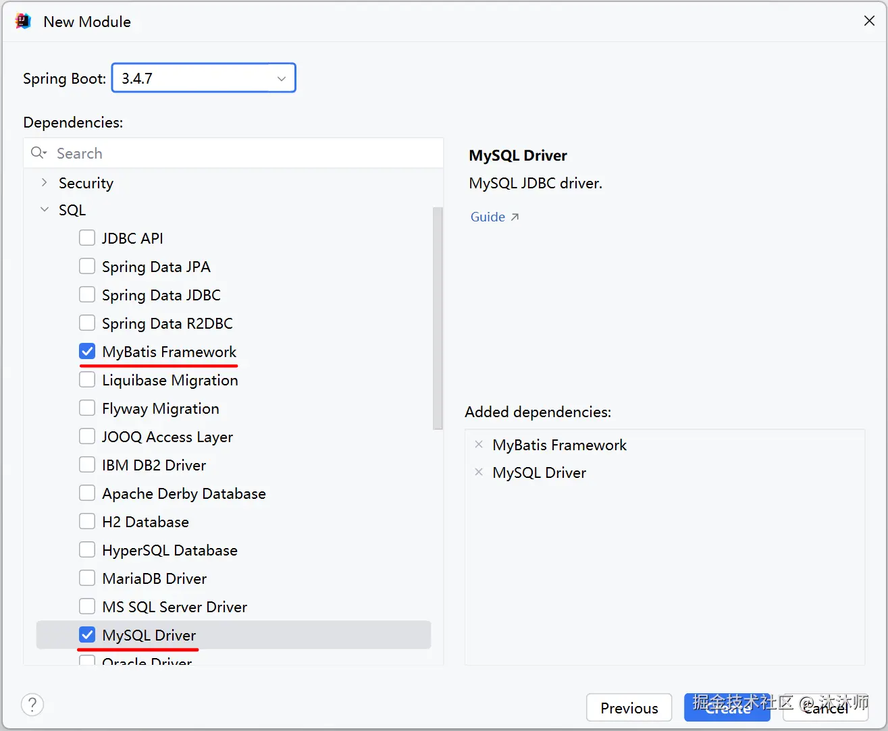Collapse the SQL category

pyautogui.click(x=45, y=209)
